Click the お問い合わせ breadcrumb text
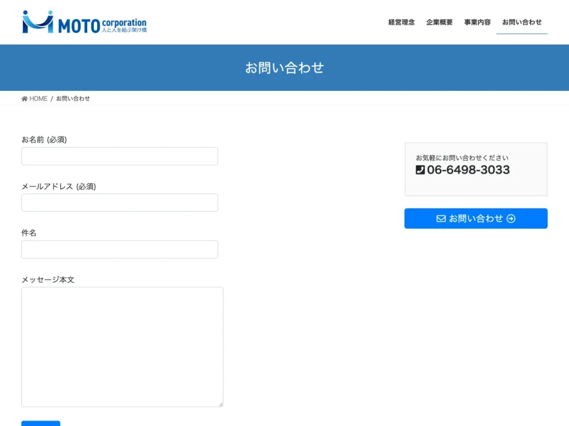Image resolution: width=569 pixels, height=426 pixels. (x=73, y=99)
